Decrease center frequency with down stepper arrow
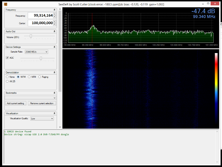222x167 pixels. coord(54,24)
